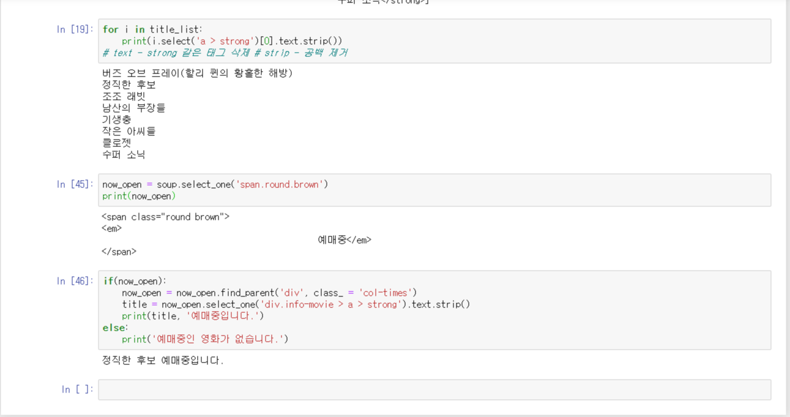Viewport: 790px width, 417px height.
Task: Click the empty code cell at bottom
Action: pos(434,389)
